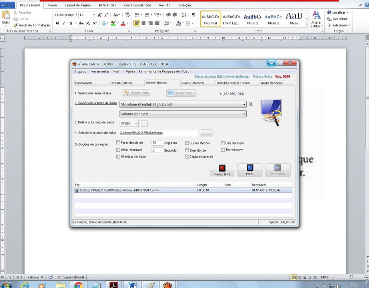Apply strikethrough abc formatting
This screenshot has height=288, width=369.
(81, 23)
